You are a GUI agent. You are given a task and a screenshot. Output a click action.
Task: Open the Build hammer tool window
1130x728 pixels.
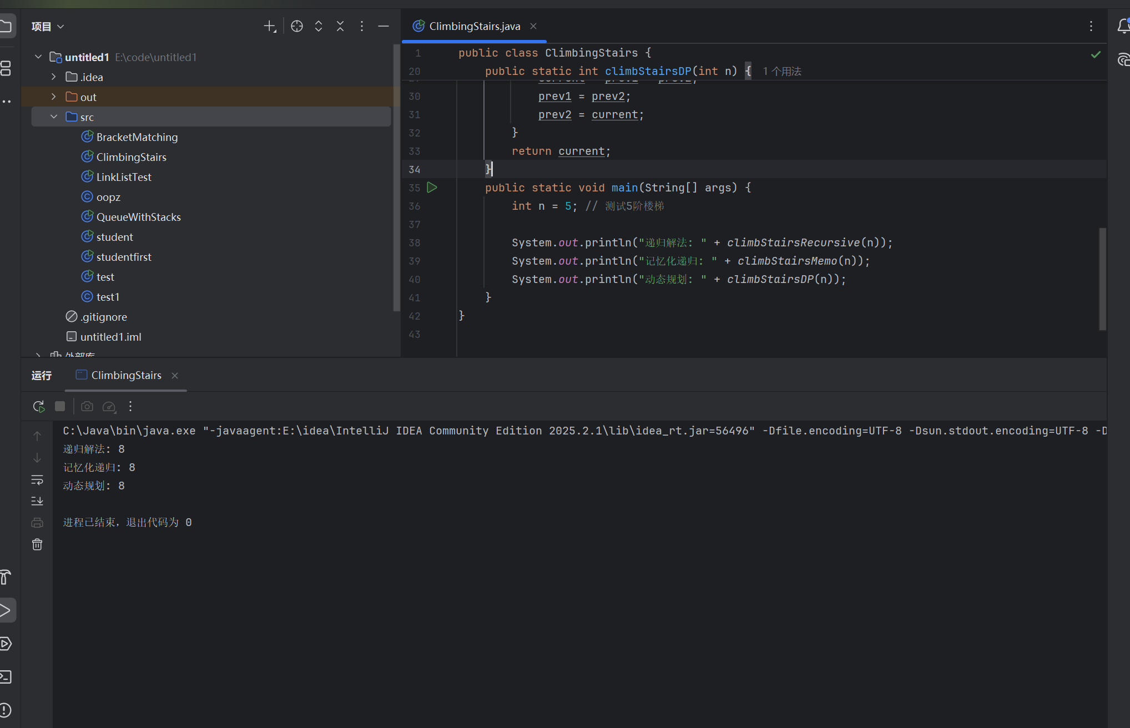pyautogui.click(x=6, y=577)
